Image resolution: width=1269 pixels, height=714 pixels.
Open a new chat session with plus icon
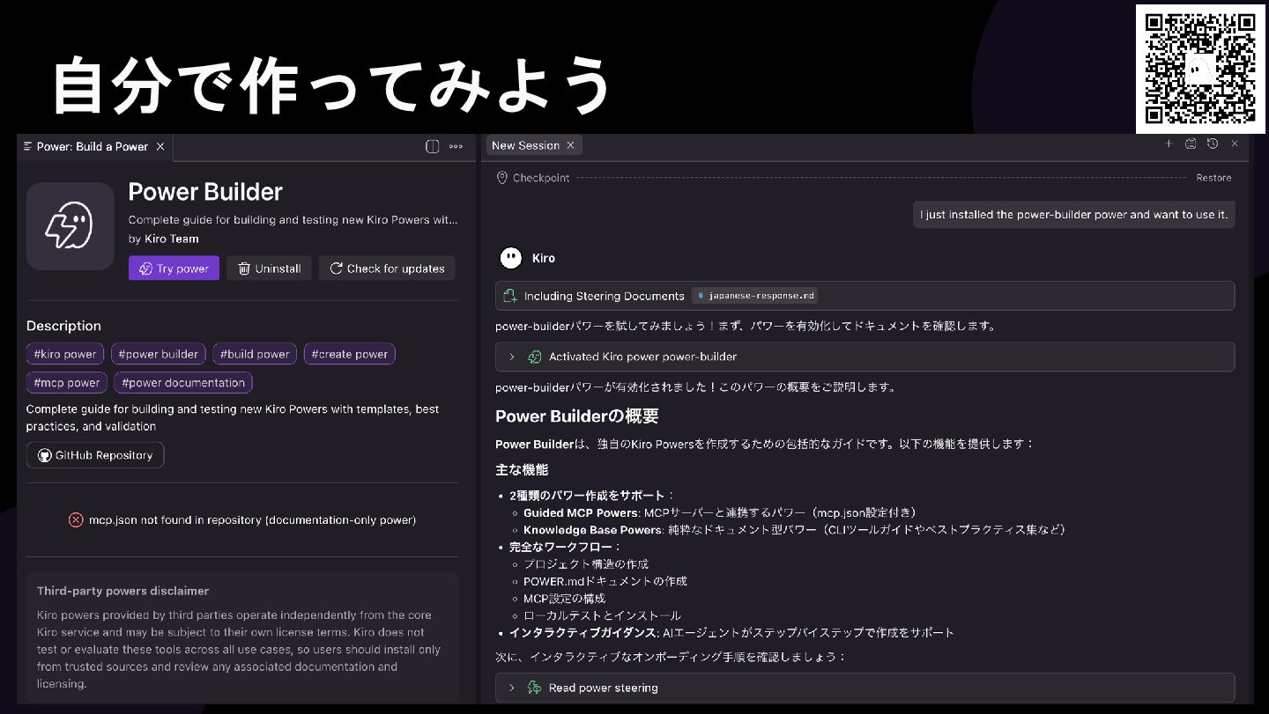point(1169,144)
